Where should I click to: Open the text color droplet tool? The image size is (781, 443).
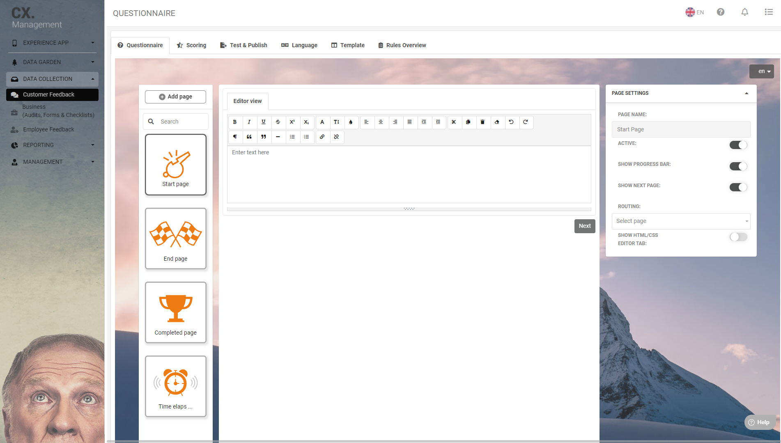point(351,122)
